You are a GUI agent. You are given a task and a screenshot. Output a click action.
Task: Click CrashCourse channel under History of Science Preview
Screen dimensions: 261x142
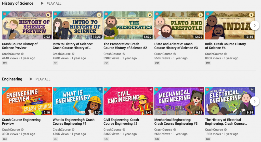[11, 54]
